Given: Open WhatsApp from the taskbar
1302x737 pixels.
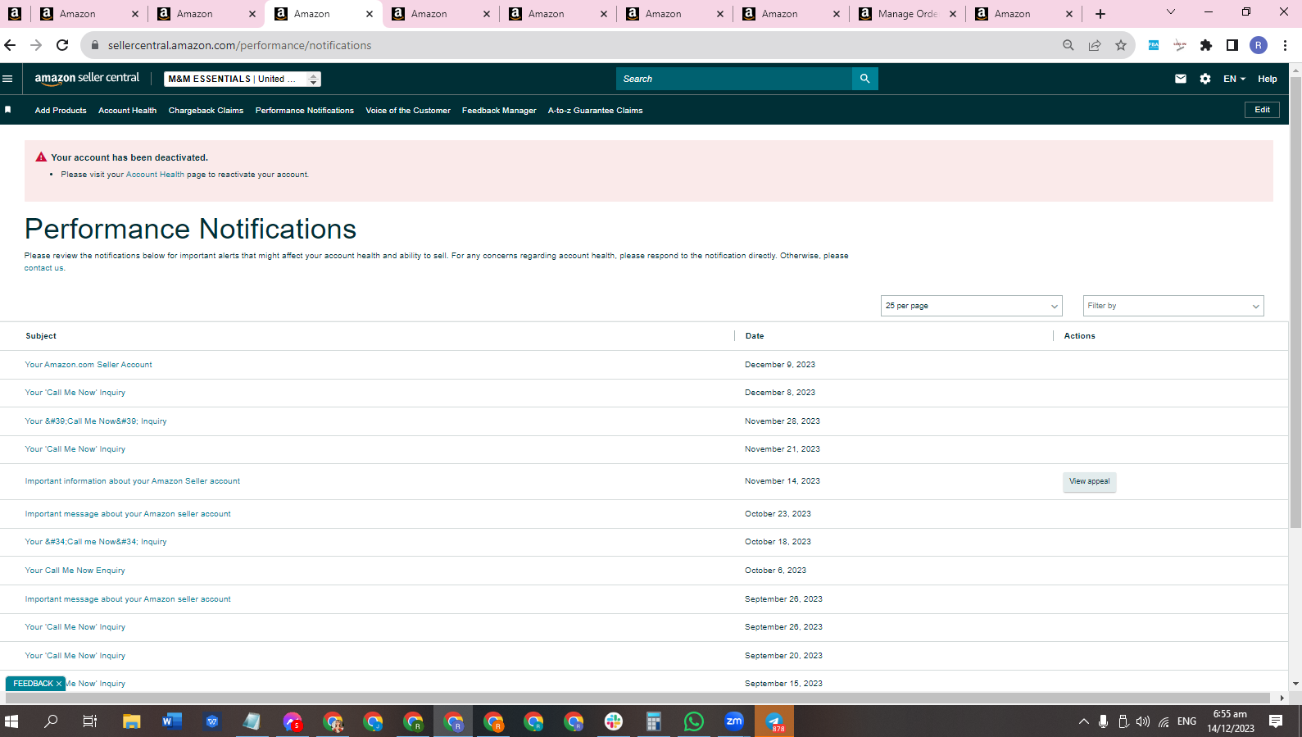Looking at the screenshot, I should 694,721.
